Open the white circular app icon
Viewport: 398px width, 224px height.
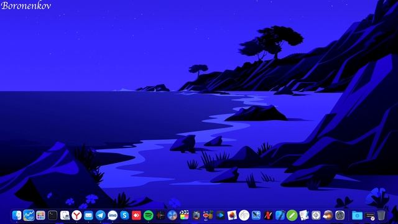pyautogui.click(x=244, y=215)
